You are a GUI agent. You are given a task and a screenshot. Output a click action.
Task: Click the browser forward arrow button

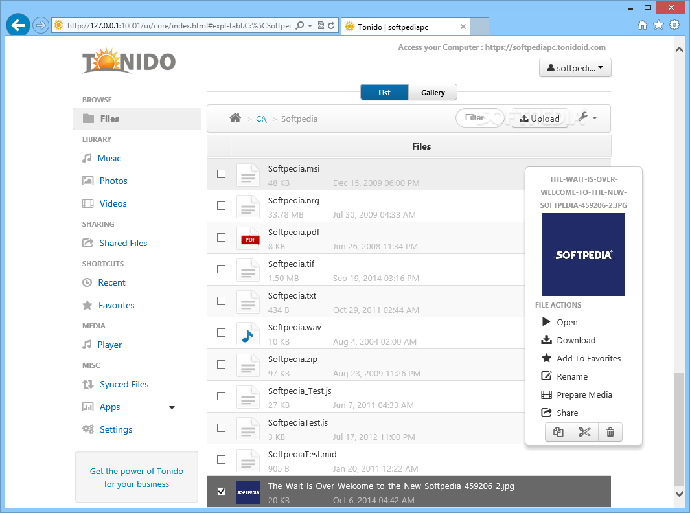(40, 25)
